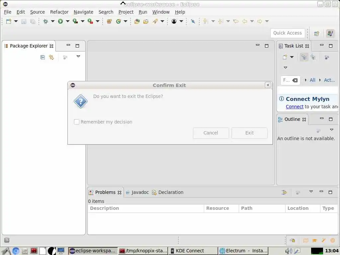Screen dimensions: 340x255
Task: Open the Coverage dropdown arrow
Action: point(83,21)
